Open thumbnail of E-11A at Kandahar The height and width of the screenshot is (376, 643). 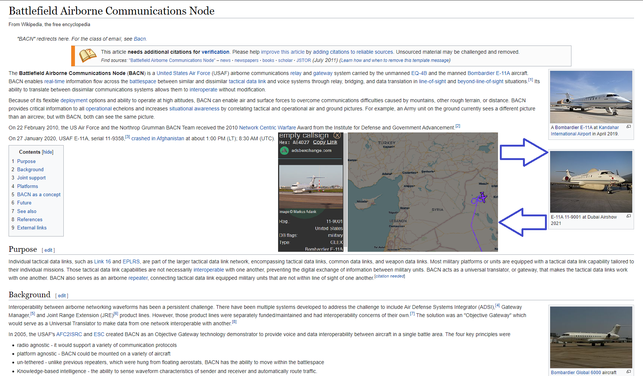pos(591,97)
